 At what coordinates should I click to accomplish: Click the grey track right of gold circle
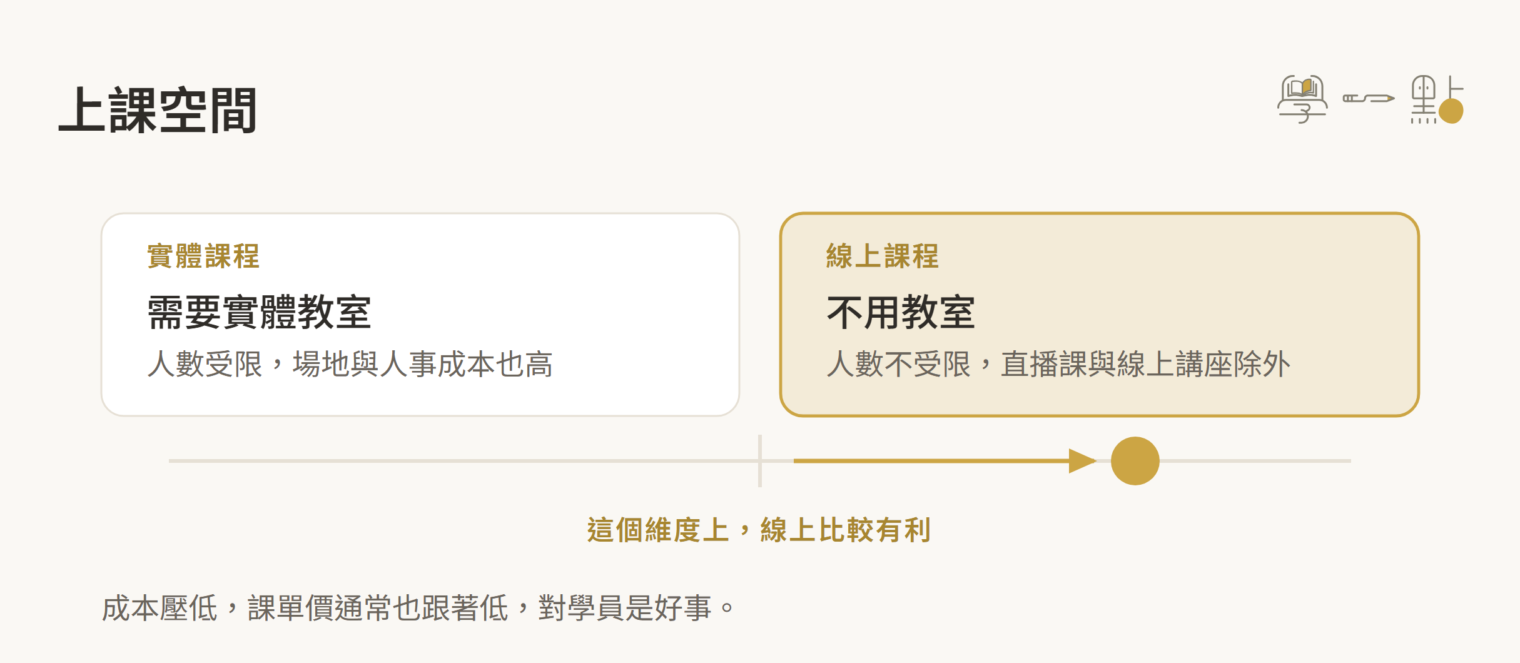[1255, 461]
